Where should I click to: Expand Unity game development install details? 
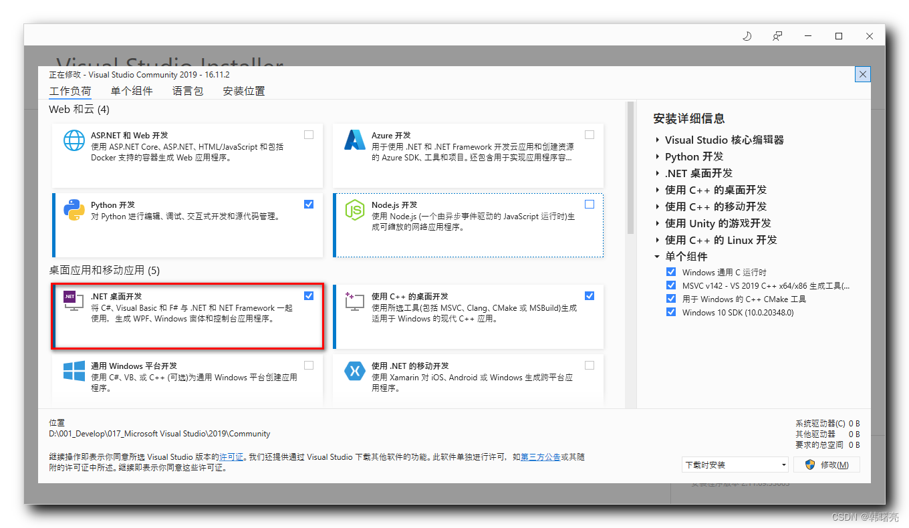[x=657, y=223]
